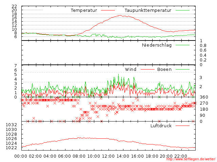Click the Boeen legend label
The image size is (217, 162).
pyautogui.click(x=164, y=69)
